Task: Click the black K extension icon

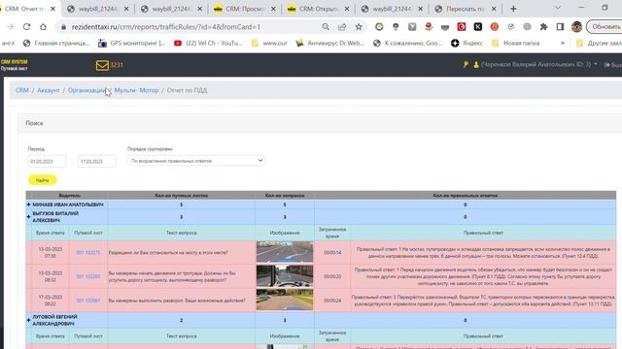Action: (478, 27)
